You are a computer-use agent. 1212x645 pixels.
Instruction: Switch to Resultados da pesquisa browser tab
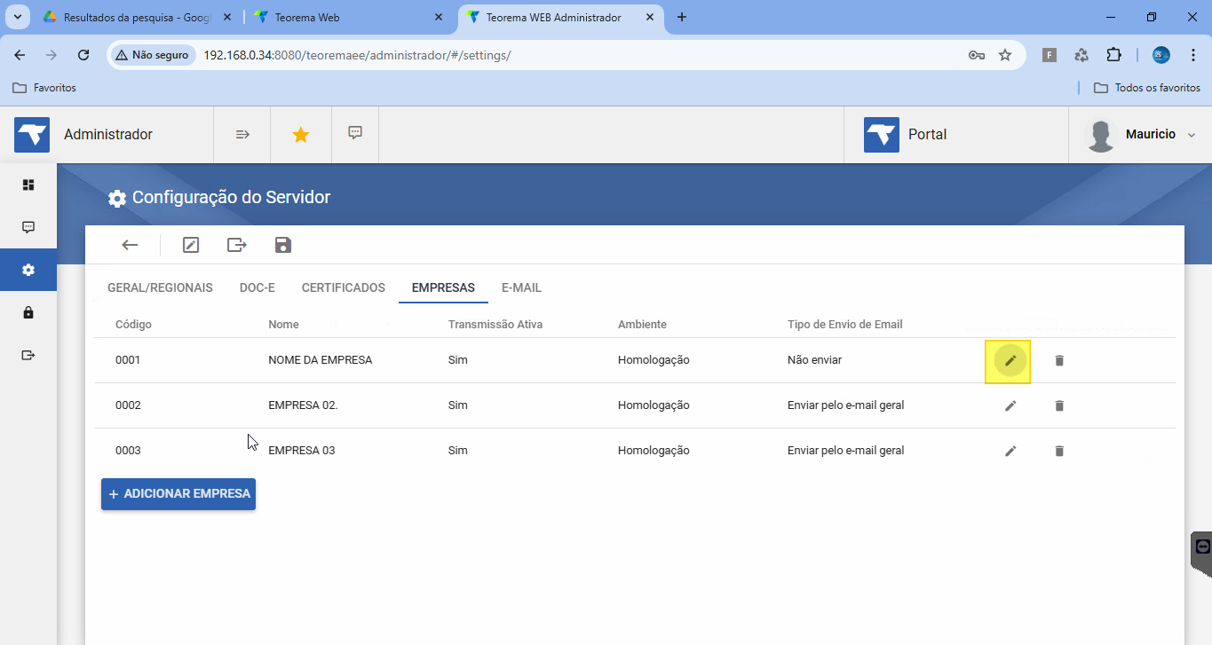136,17
